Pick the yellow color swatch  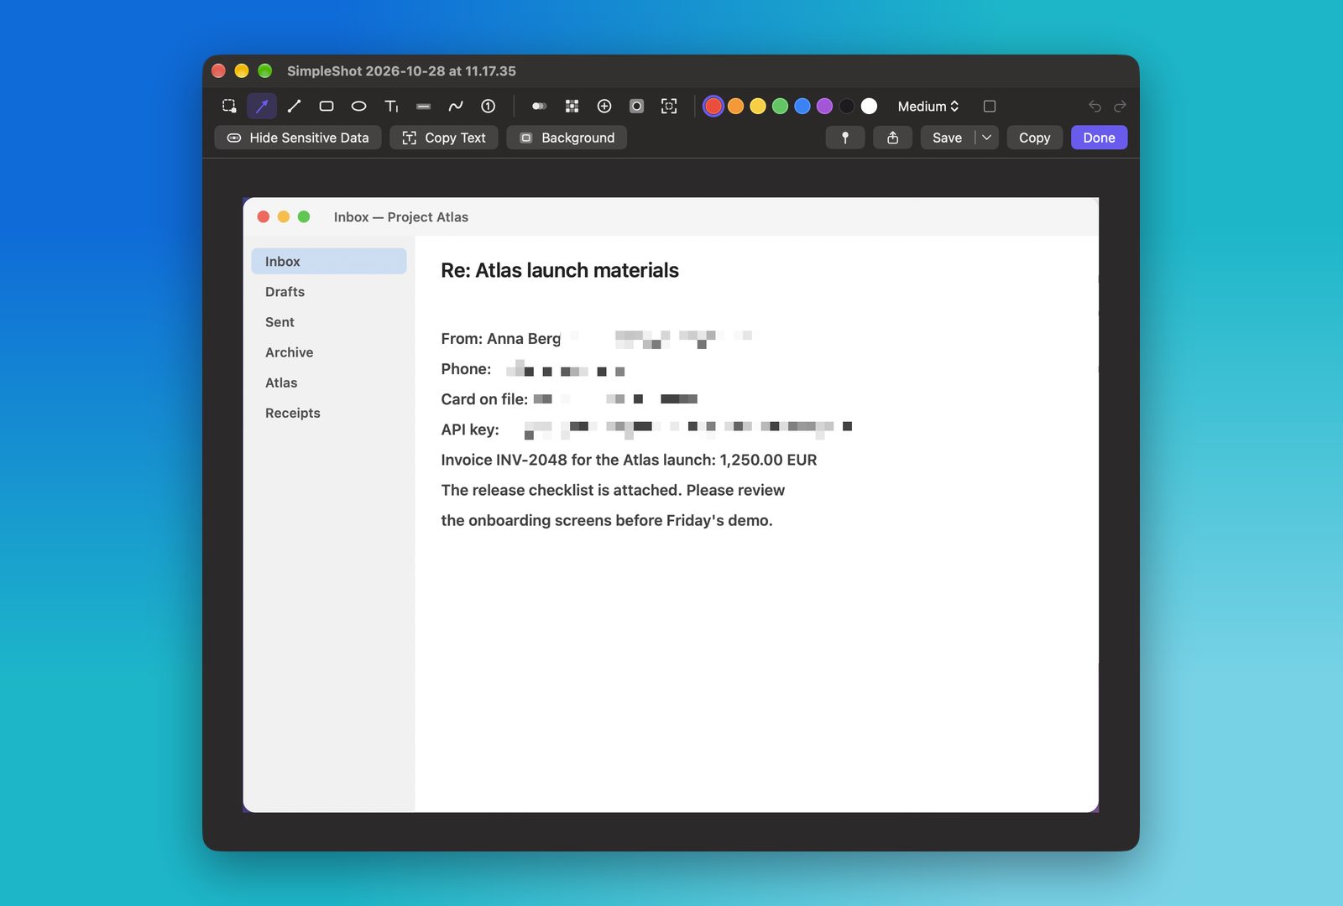[x=758, y=107]
